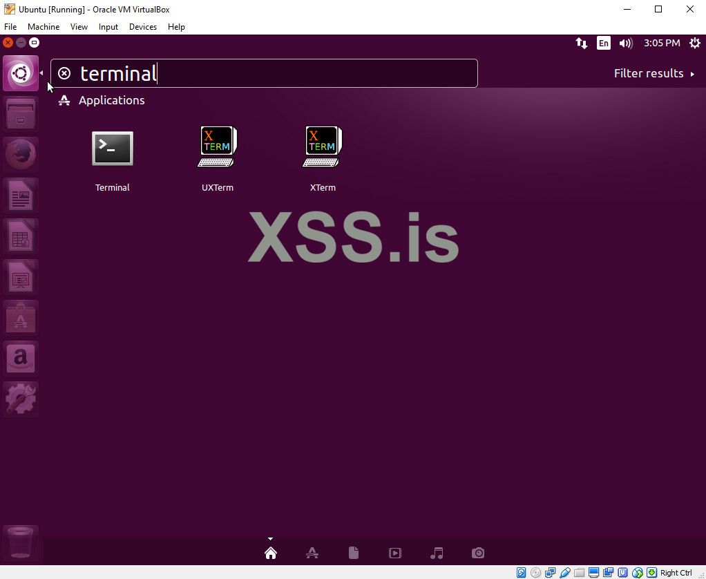706x579 pixels.
Task: Open System Settings from launcher
Action: coord(21,399)
